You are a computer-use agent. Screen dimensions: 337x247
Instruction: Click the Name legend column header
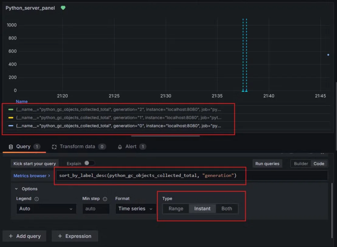[22, 102]
